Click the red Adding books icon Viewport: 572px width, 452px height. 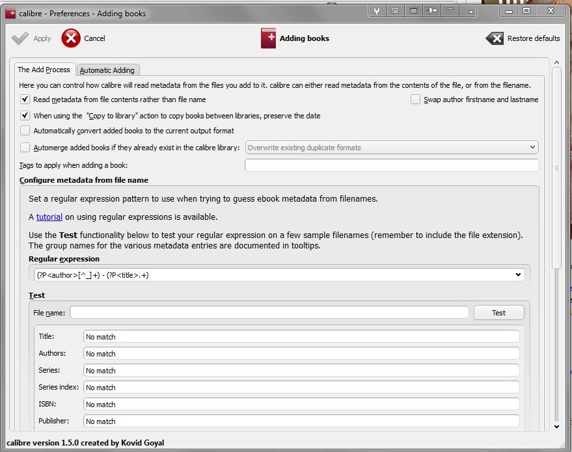269,38
